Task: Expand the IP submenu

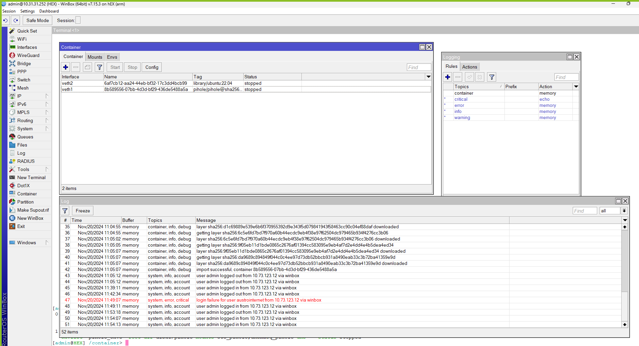Action: (47, 96)
